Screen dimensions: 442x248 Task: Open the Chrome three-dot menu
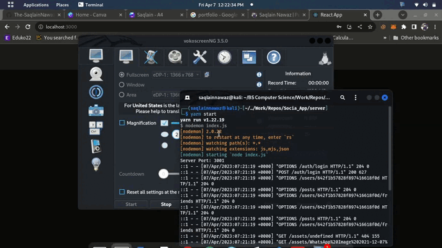click(x=435, y=27)
